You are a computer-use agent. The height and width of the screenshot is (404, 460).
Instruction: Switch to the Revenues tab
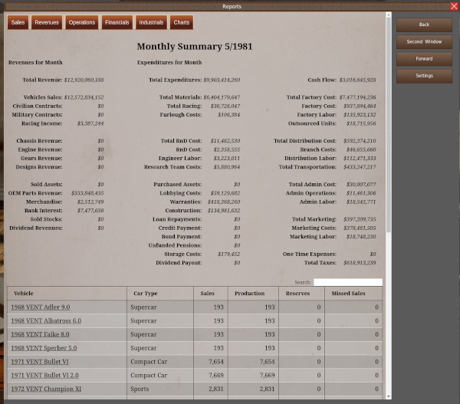pyautogui.click(x=47, y=23)
